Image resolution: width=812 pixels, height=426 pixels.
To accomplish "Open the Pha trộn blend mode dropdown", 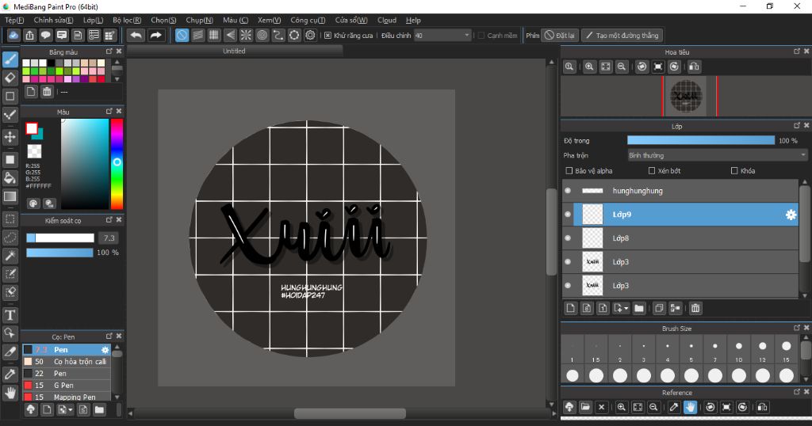I will (717, 155).
